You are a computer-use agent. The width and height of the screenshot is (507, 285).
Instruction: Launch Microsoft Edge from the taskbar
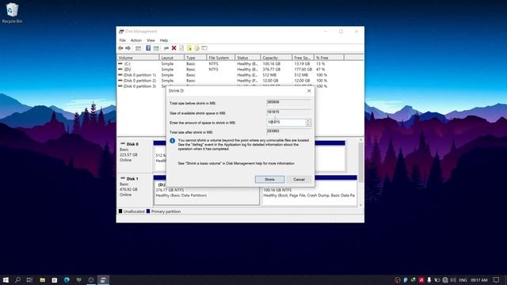tap(67, 279)
